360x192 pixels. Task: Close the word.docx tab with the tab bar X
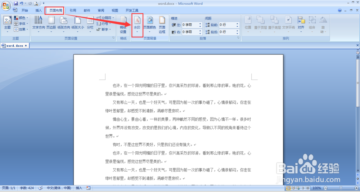click(x=357, y=45)
